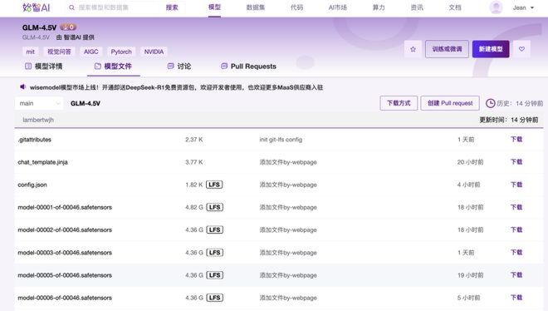The image size is (548, 311).
Task: Open the config.json file name
Action: 32,185
